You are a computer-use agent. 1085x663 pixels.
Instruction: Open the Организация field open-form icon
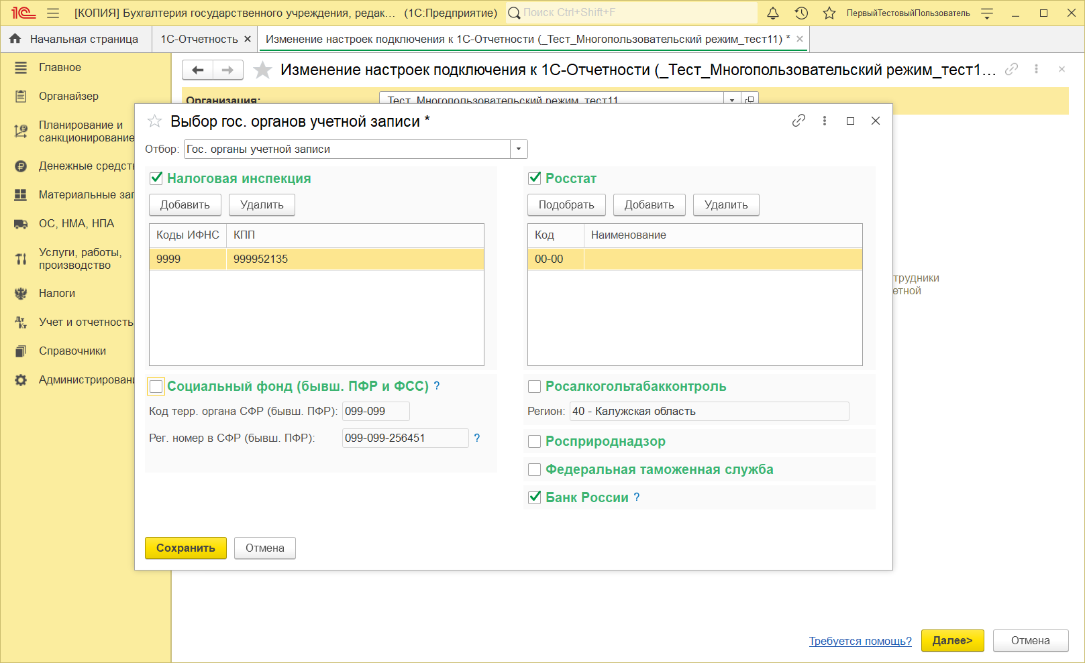click(x=750, y=99)
